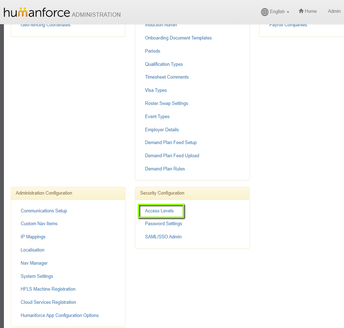Image resolution: width=344 pixels, height=328 pixels.
Task: Open Communications Setup
Action: (x=44, y=211)
